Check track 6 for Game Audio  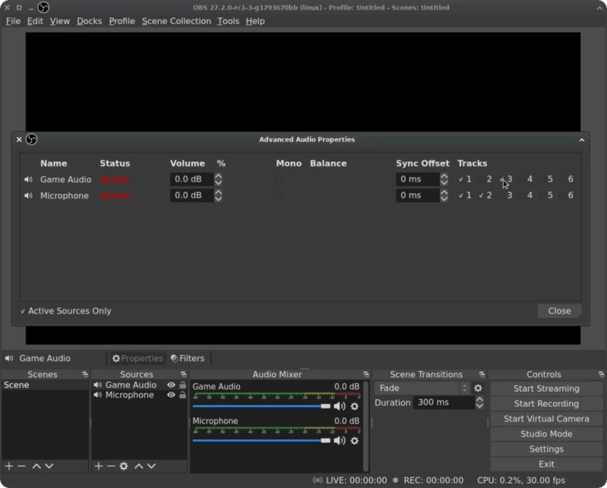click(562, 179)
